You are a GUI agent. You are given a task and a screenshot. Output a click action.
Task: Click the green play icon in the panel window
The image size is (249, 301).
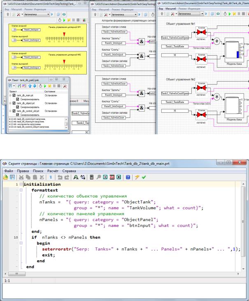[x=64, y=20]
